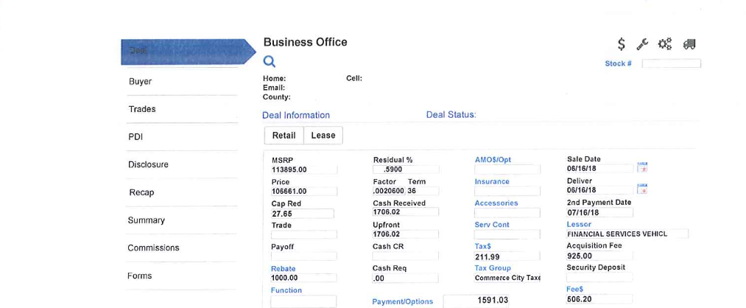Click the empty Payoff field
The width and height of the screenshot is (746, 308).
[304, 256]
